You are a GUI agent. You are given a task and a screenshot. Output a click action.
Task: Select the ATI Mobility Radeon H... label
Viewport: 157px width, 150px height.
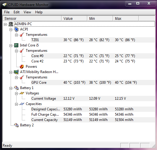[x=39, y=72]
